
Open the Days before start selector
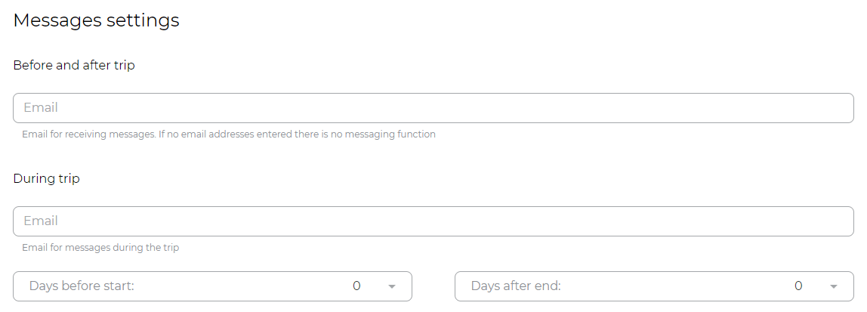[212, 286]
